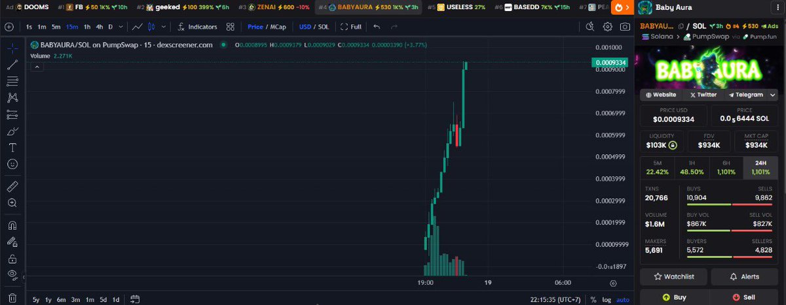Open the price scale settings gear
786x305 pixels.
click(613, 283)
